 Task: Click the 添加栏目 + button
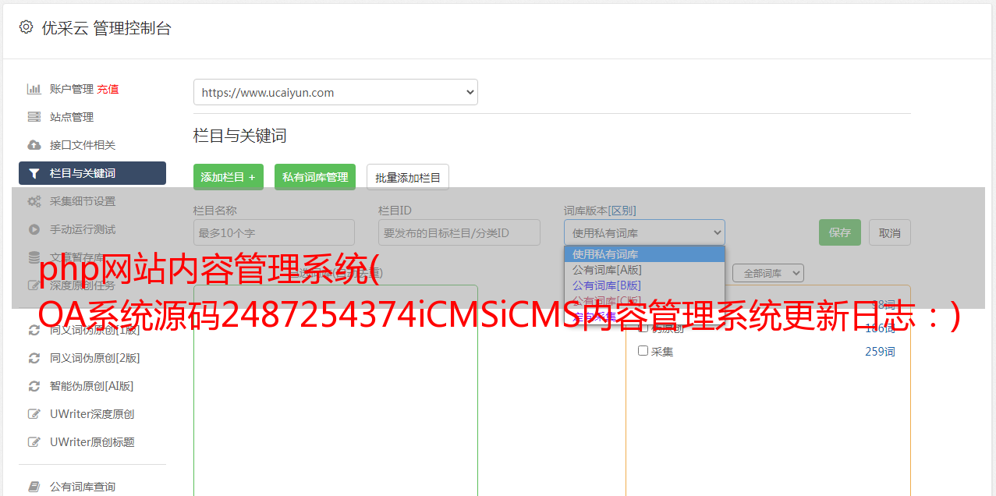coord(229,177)
